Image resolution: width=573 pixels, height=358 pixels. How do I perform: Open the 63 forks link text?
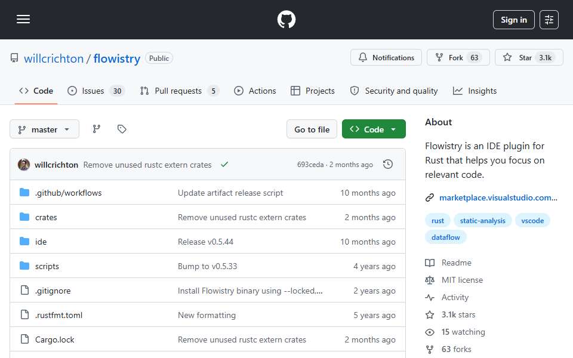click(x=456, y=349)
